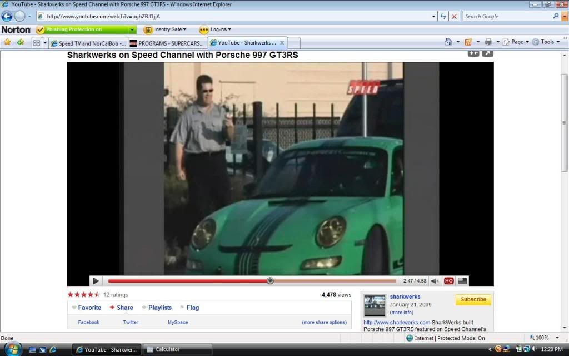This screenshot has width=569, height=356.
Task: Click the Norton Identity Safe icon
Action: click(148, 30)
